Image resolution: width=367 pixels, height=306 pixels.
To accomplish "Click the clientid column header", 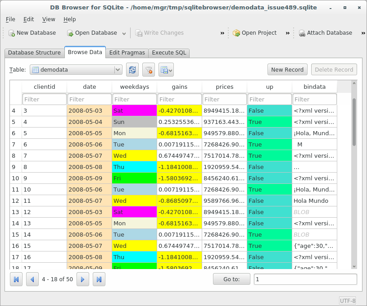I will (x=45, y=87).
